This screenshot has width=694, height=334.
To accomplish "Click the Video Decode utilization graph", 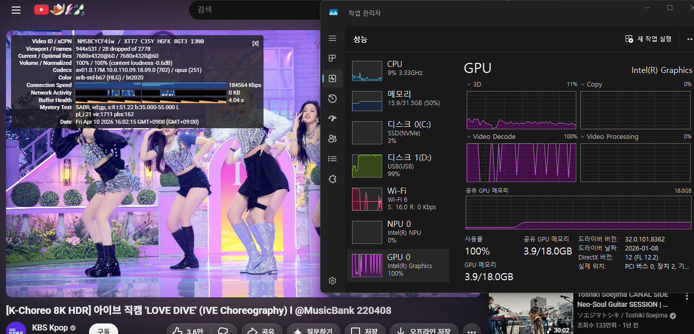I will click(x=522, y=162).
